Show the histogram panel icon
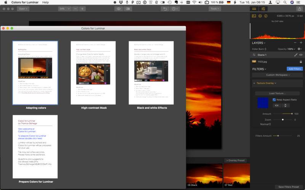Viewport: 305px width, 190px height. pyautogui.click(x=254, y=16)
